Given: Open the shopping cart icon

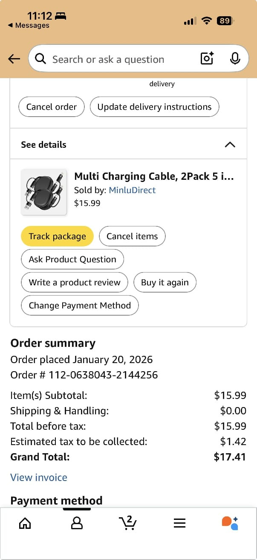Looking at the screenshot, I should click(x=128, y=522).
